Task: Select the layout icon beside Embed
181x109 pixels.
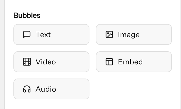Action: 109,62
